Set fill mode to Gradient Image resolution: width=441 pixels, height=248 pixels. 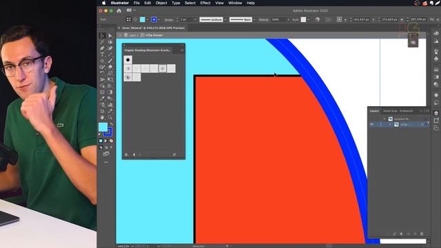[x=106, y=141]
